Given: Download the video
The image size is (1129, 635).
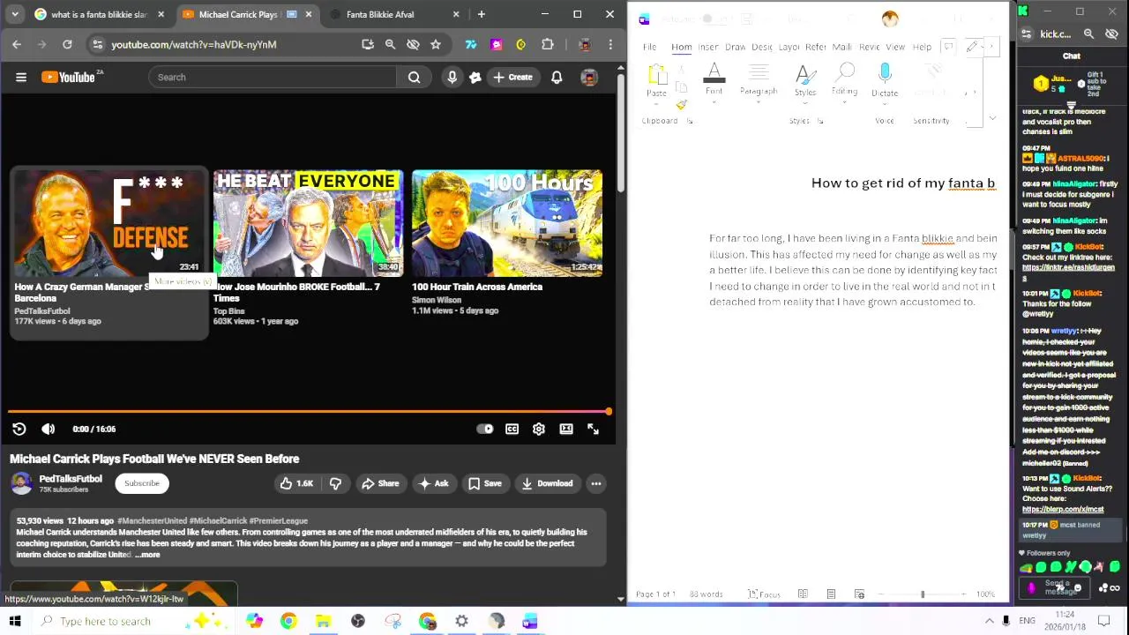Looking at the screenshot, I should (547, 483).
